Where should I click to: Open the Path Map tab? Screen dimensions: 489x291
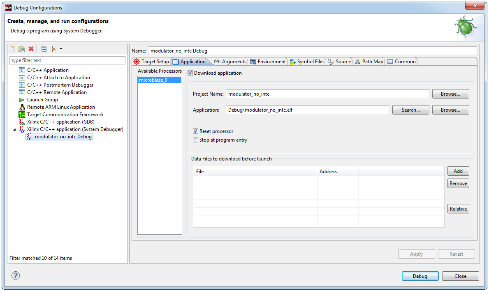click(x=369, y=62)
